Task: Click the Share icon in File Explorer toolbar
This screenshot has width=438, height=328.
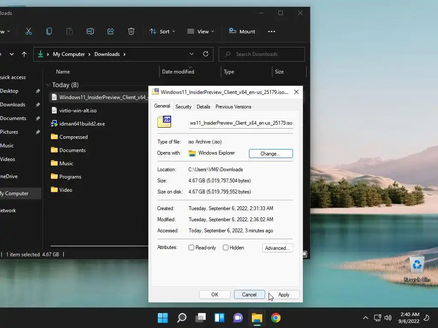Action: [111, 31]
